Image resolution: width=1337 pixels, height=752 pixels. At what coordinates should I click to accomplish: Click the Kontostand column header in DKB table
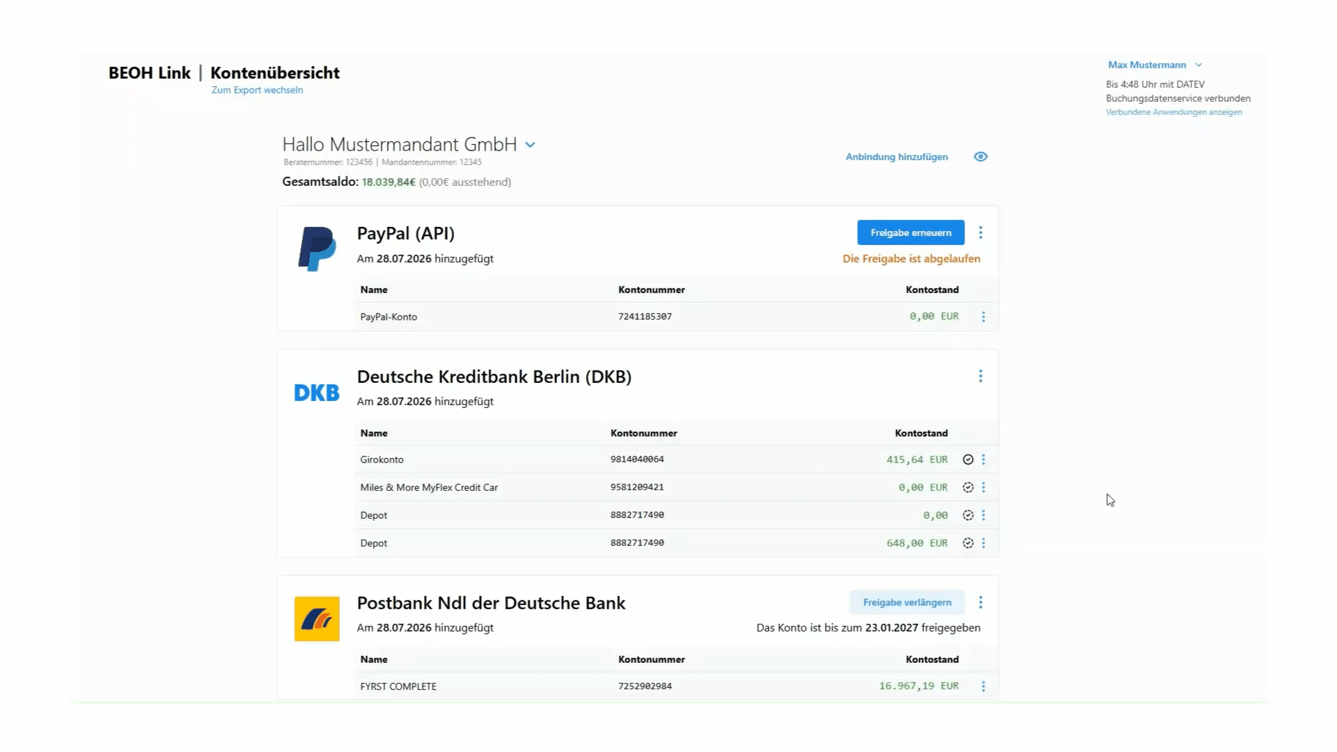(x=921, y=433)
